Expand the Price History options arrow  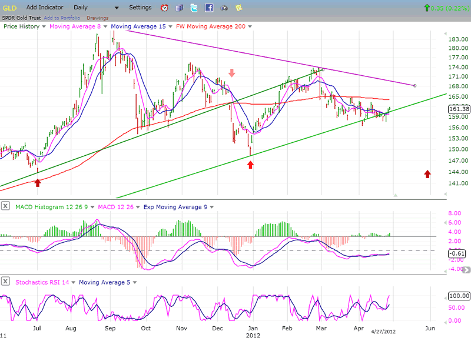(x=44, y=26)
